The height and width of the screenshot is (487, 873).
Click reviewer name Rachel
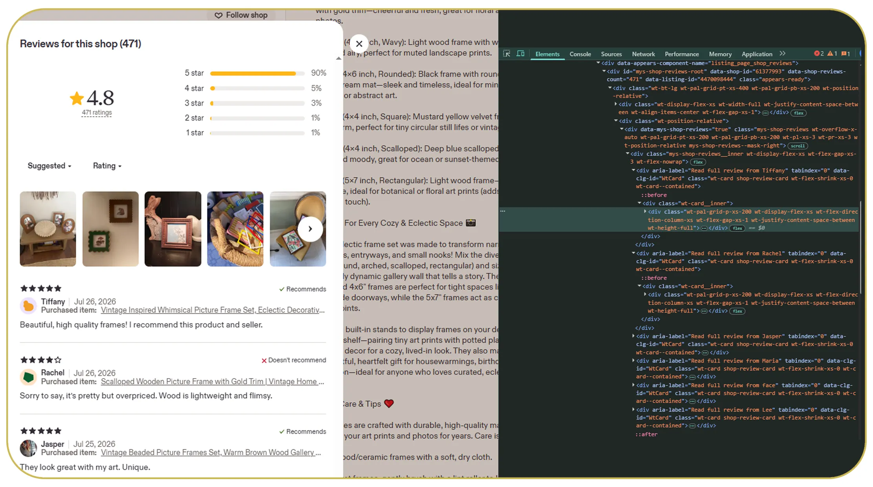pyautogui.click(x=53, y=373)
